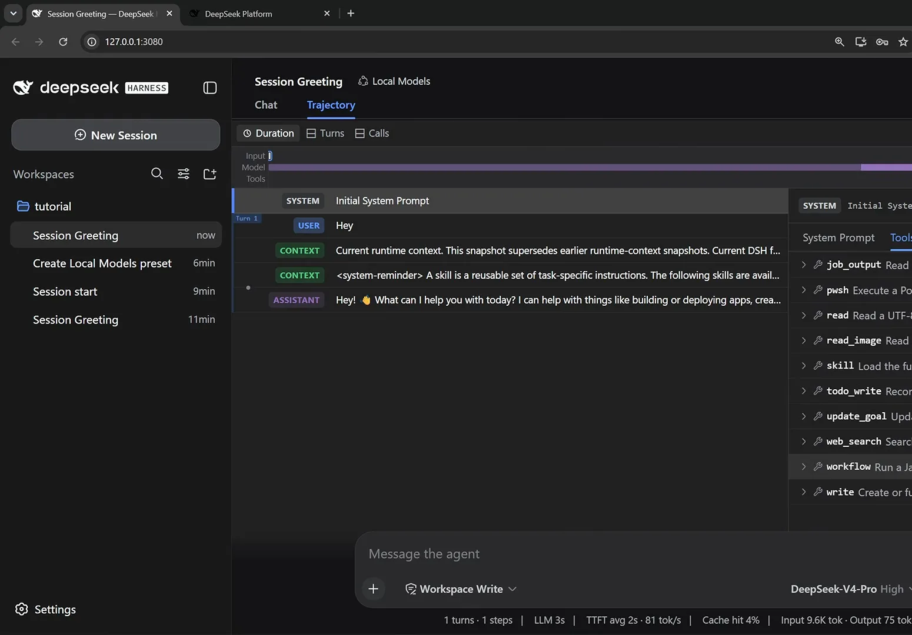Open the DeepSeek-V4-Pro model selector
Viewport: 912px width, 635px height.
coord(850,589)
